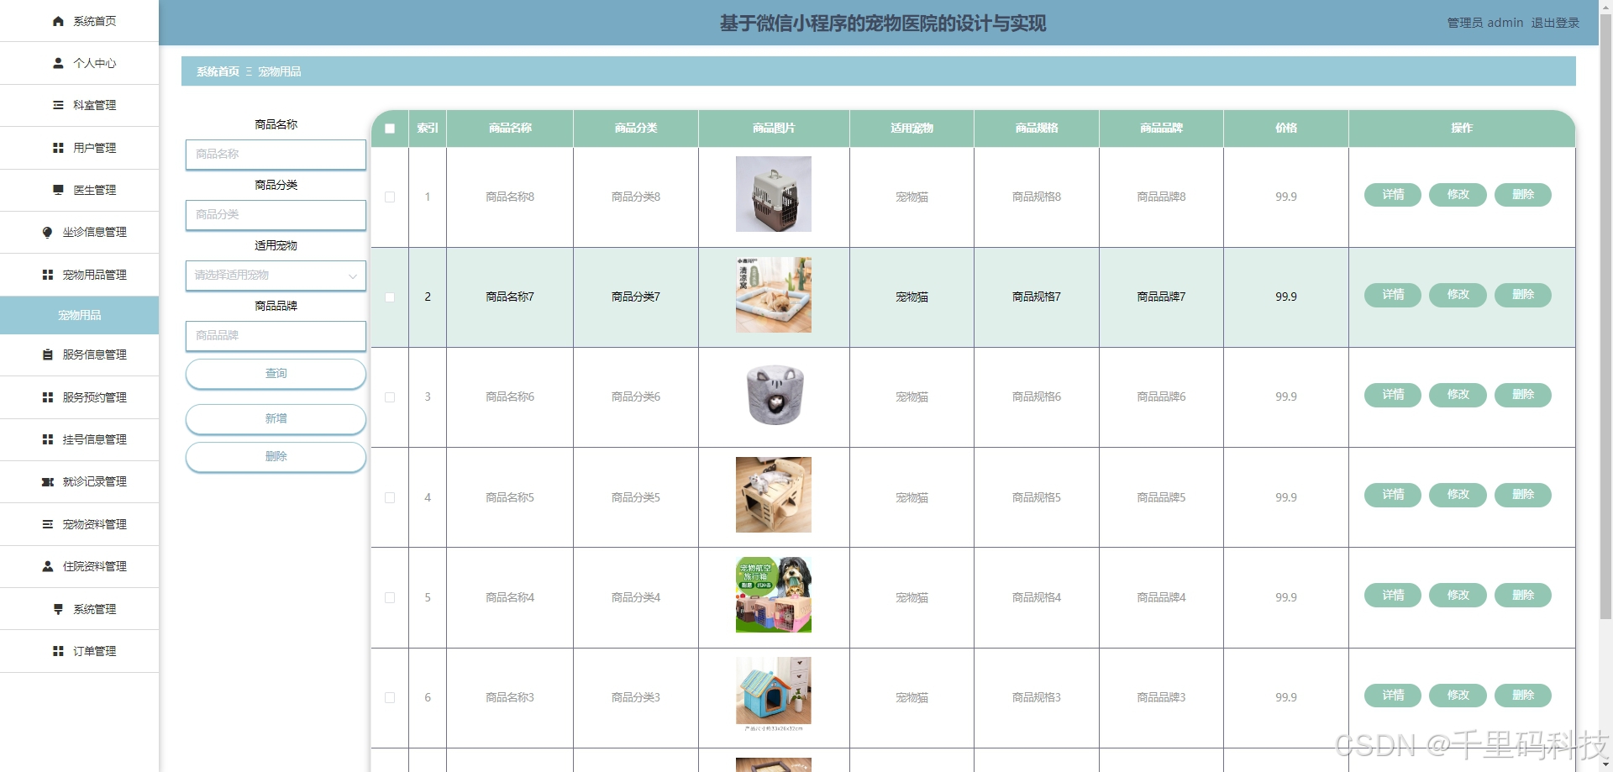The image size is (1613, 772).
Task: Click the 删除 button below 新增
Action: 276,457
